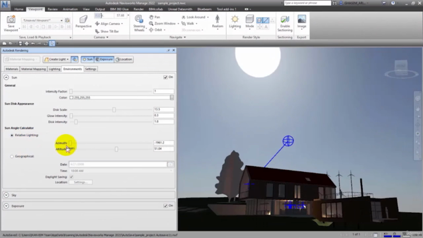Click the Location Settings button
The height and width of the screenshot is (238, 423).
81,182
